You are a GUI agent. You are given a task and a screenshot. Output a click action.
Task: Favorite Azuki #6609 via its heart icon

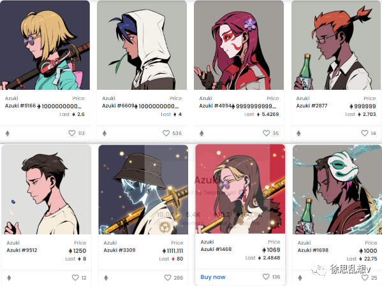tap(166, 133)
